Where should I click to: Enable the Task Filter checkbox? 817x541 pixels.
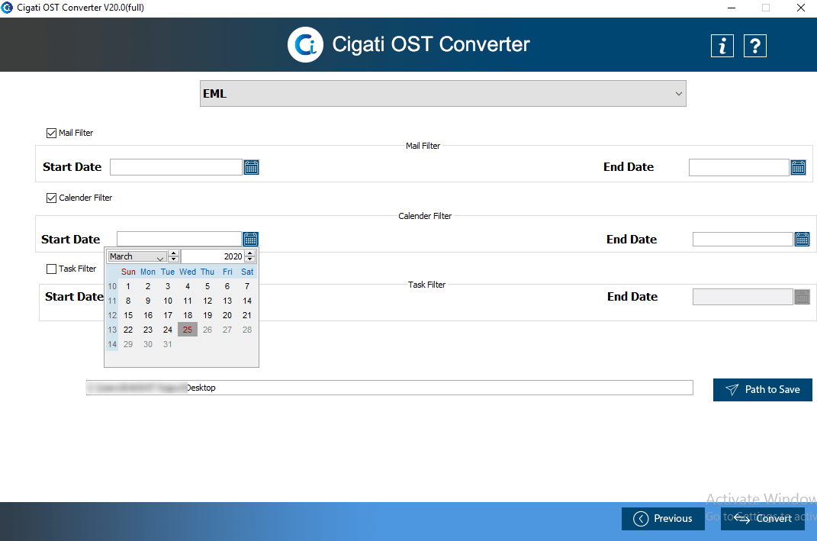coord(51,269)
